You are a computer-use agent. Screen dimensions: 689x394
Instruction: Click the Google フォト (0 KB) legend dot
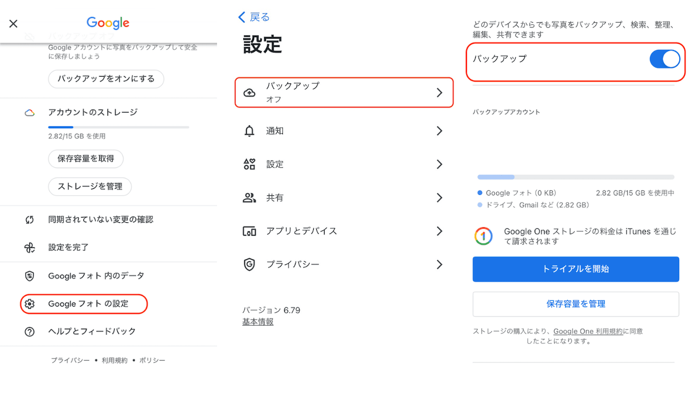480,193
